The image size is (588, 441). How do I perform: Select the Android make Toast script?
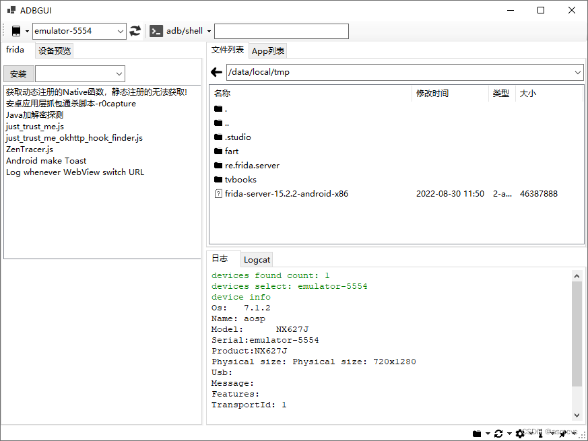tap(46, 160)
